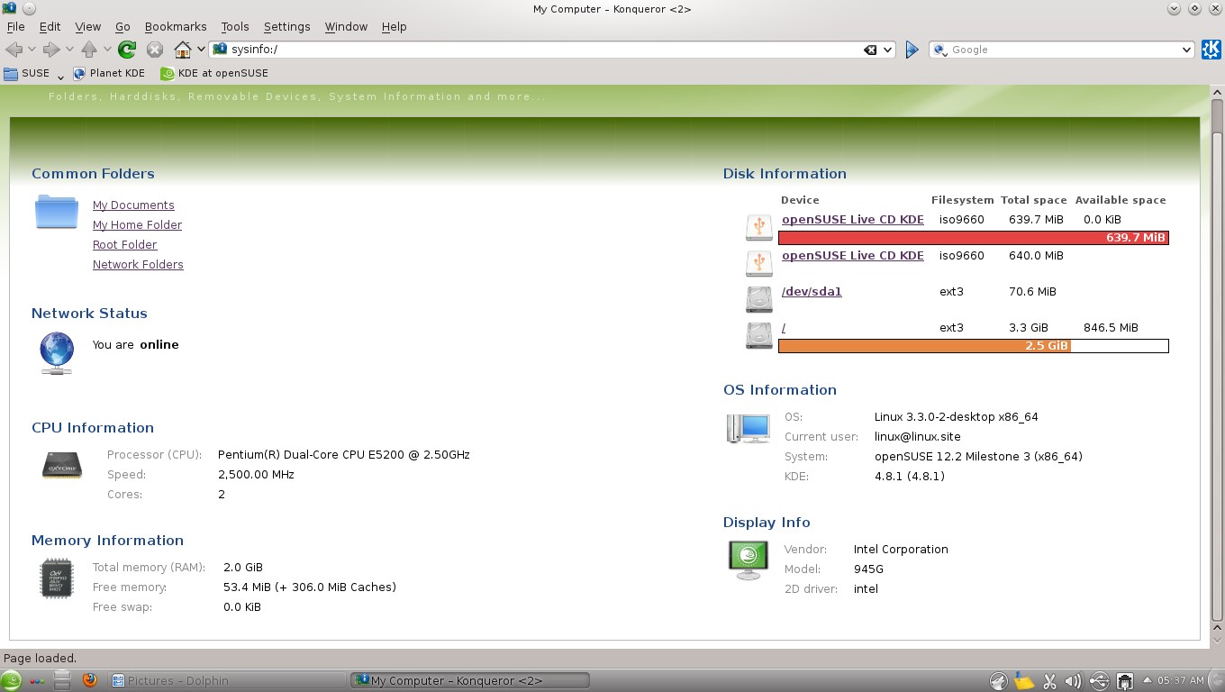Go to the Home page icon
This screenshot has height=692, width=1225.
pyautogui.click(x=183, y=50)
